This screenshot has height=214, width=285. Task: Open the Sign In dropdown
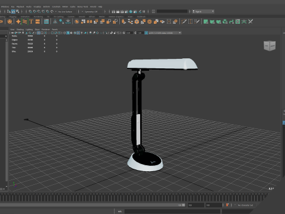click(203, 11)
